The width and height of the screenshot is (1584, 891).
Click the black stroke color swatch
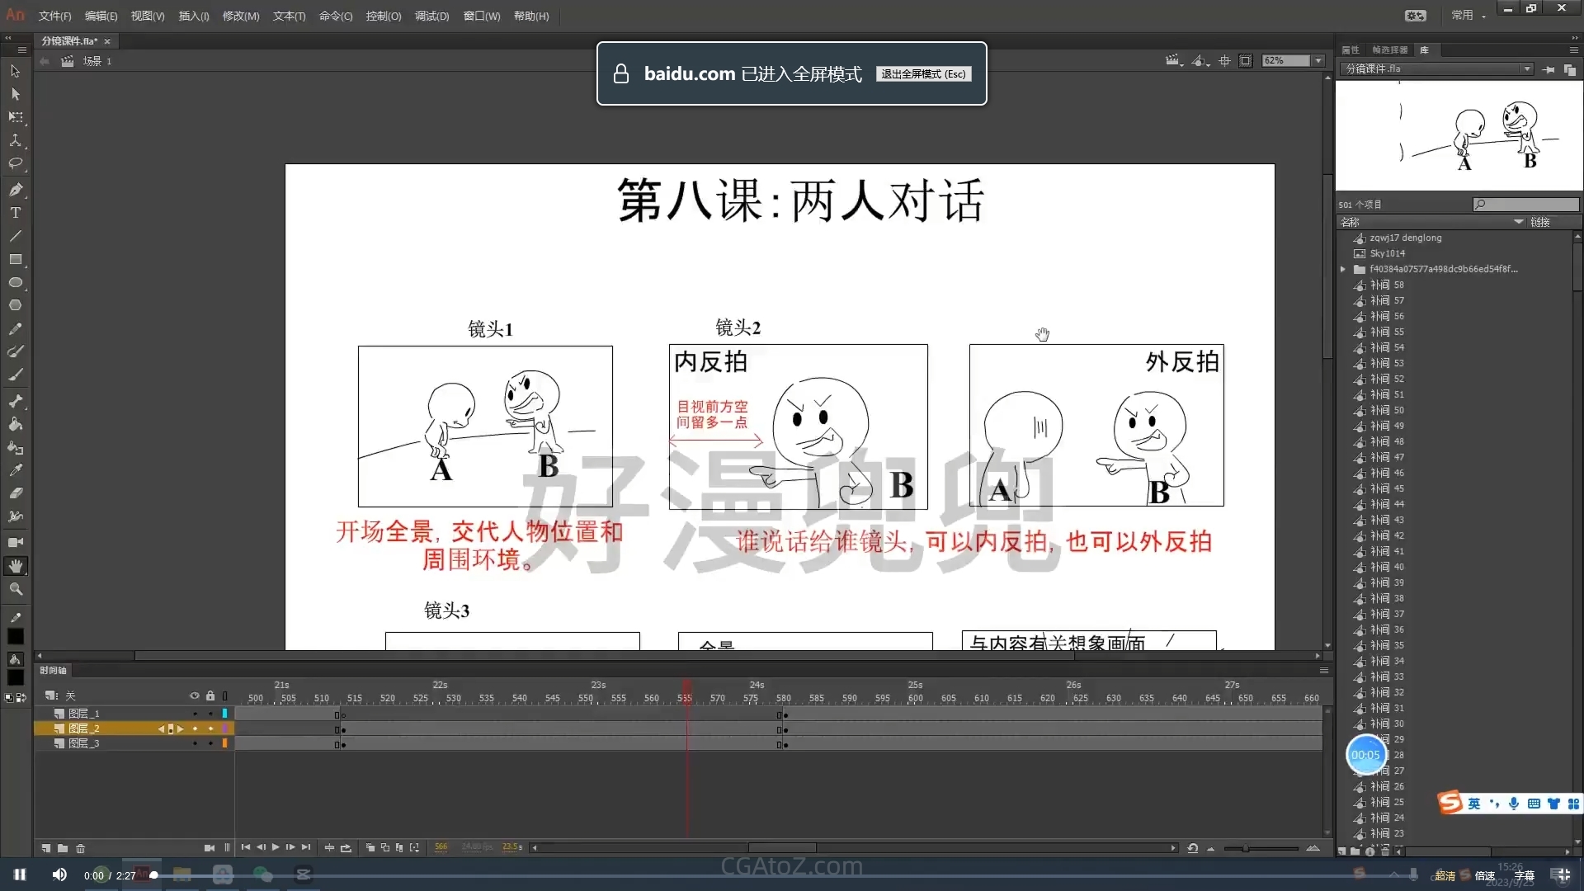point(15,637)
